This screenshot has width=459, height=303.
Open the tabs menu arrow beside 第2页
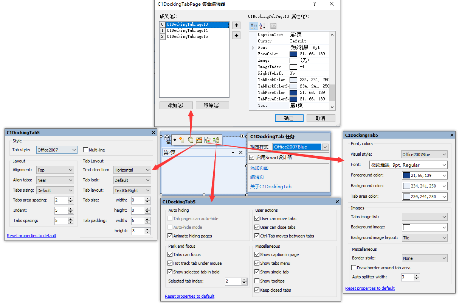click(x=233, y=152)
